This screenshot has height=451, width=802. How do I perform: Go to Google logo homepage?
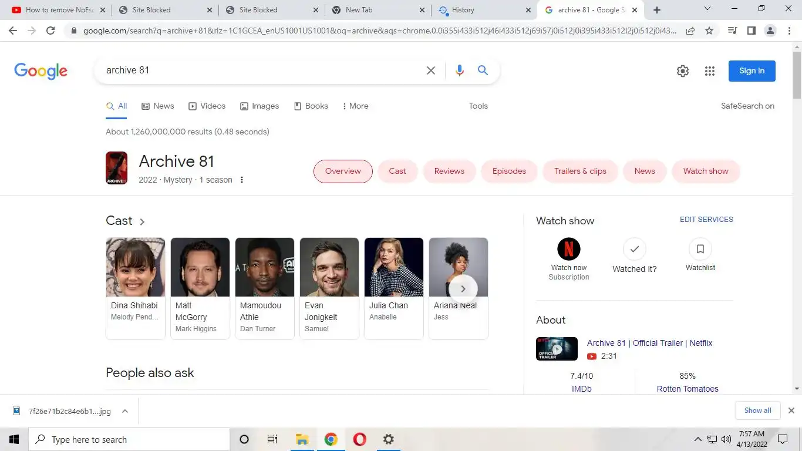pyautogui.click(x=41, y=71)
